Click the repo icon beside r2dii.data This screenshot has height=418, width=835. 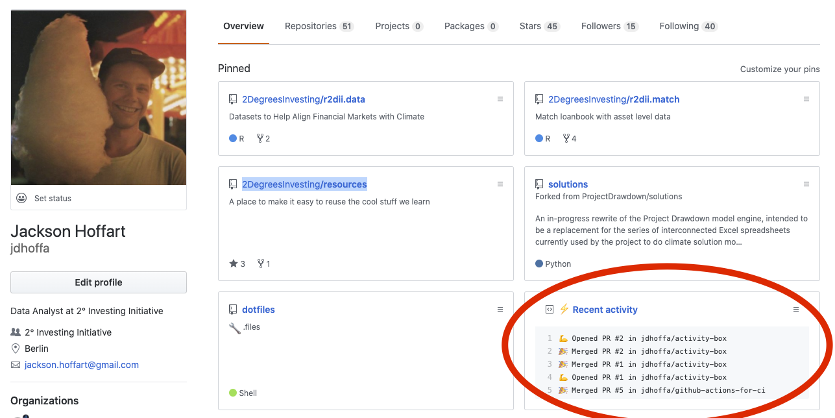pos(233,99)
